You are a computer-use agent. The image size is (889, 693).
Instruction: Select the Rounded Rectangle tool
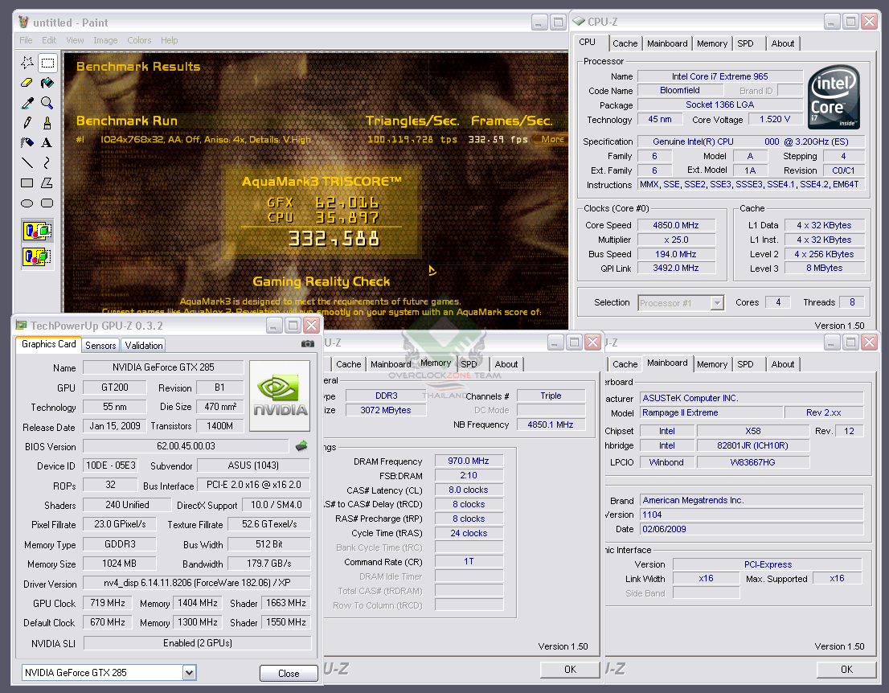[x=47, y=203]
